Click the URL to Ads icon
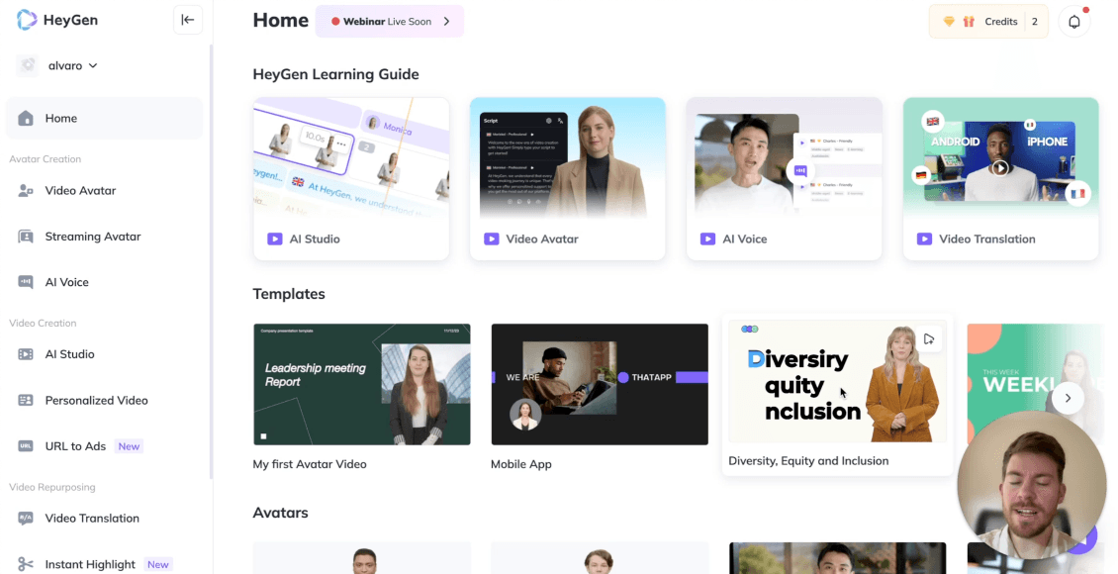The height and width of the screenshot is (574, 1118). click(x=26, y=446)
